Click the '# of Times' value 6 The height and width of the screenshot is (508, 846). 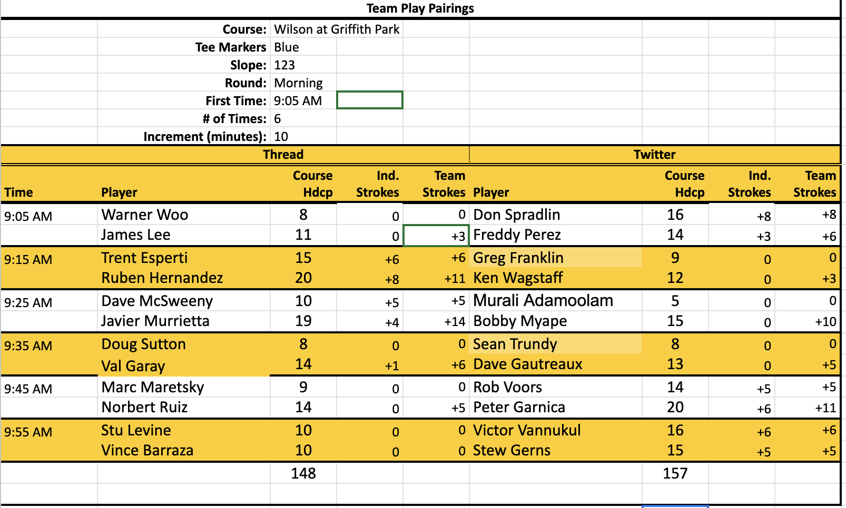(x=303, y=119)
